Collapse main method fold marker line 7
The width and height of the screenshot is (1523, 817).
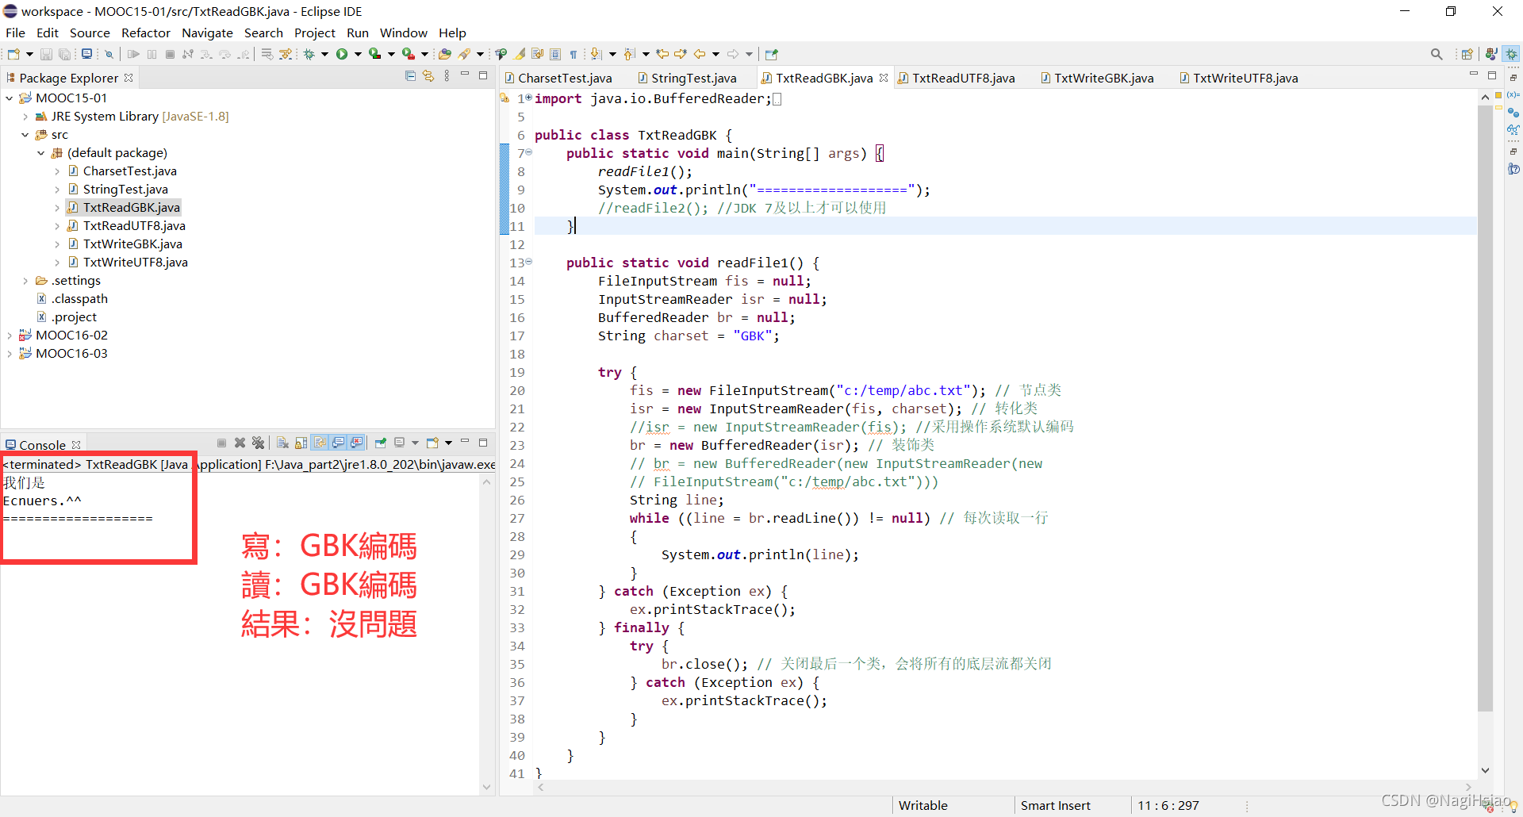(529, 152)
